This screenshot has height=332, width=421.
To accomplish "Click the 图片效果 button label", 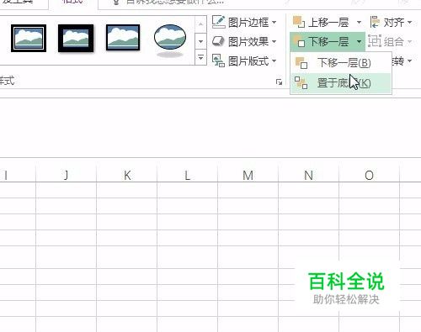I will [x=248, y=42].
